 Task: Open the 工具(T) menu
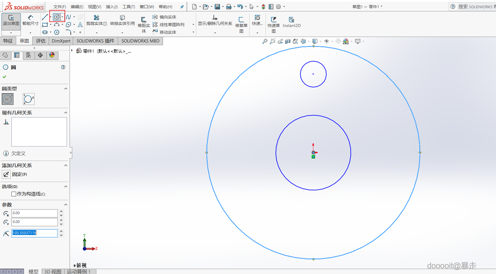[129, 7]
